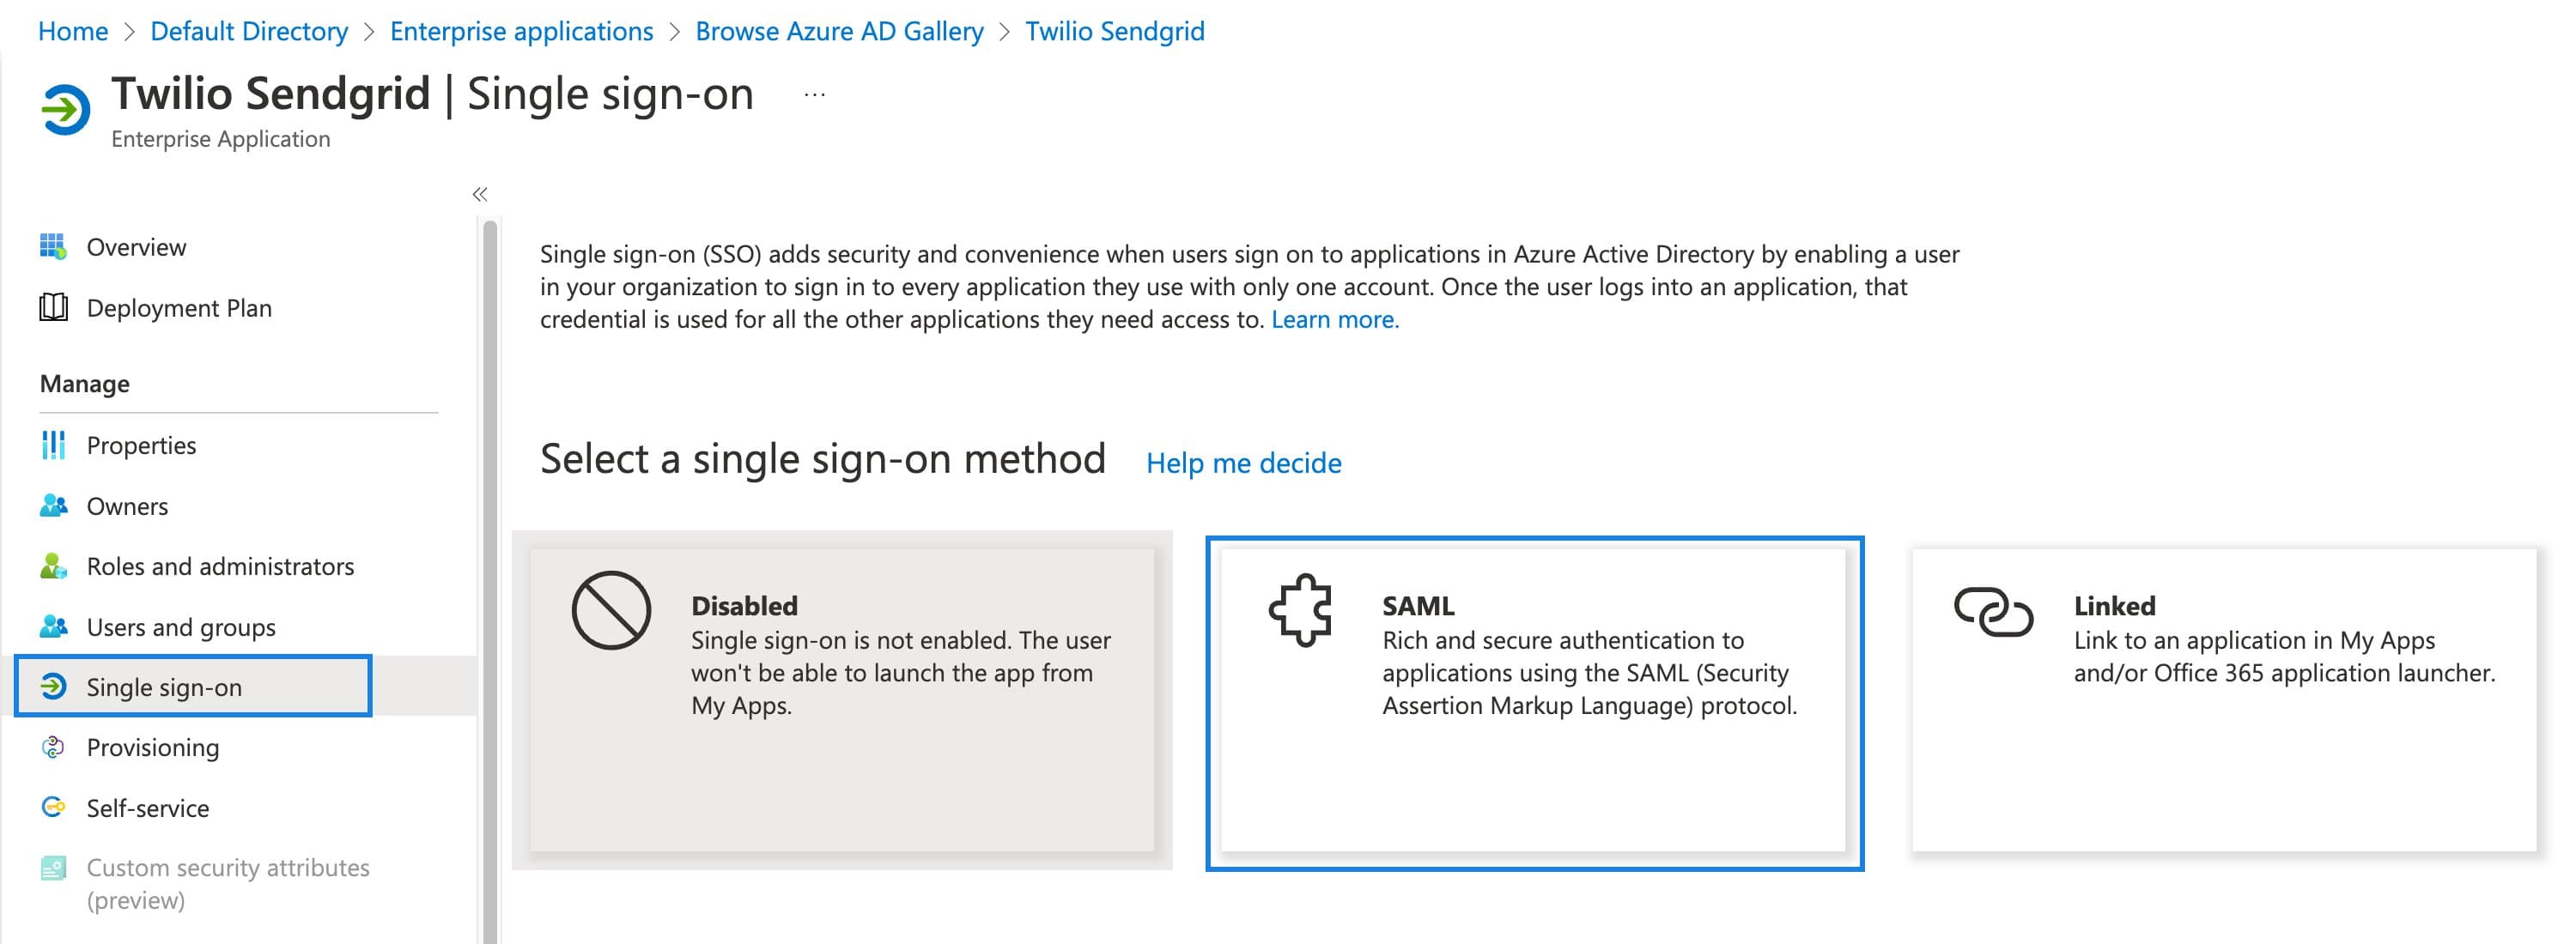This screenshot has width=2576, height=944.
Task: Click the Users and groups icon
Action: 56,626
